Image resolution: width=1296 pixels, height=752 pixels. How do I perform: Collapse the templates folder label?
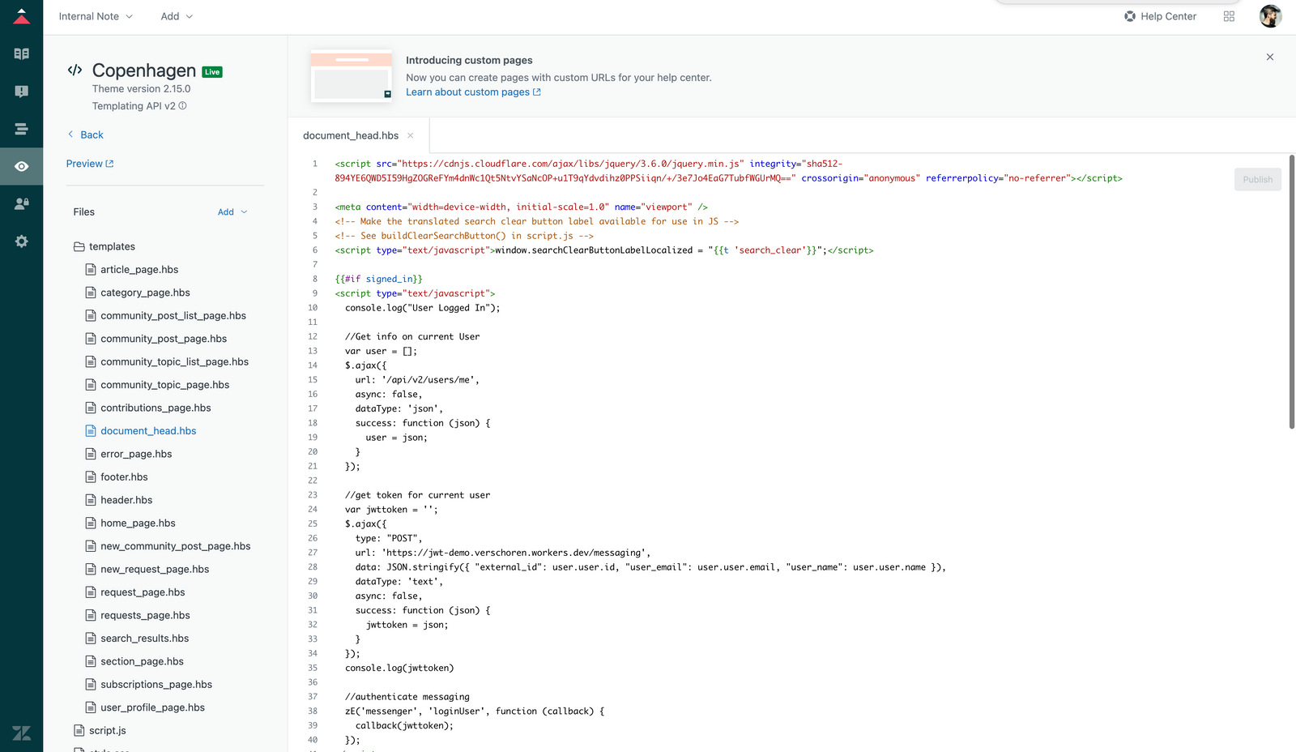pyautogui.click(x=112, y=247)
